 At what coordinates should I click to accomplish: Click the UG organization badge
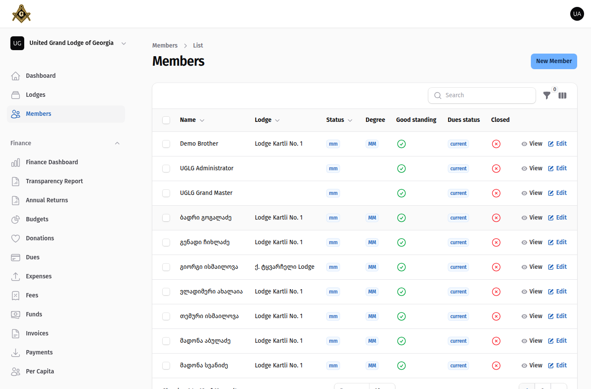click(17, 43)
